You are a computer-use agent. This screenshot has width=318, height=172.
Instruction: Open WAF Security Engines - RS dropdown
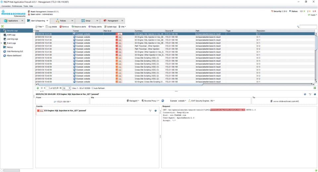[201, 101]
